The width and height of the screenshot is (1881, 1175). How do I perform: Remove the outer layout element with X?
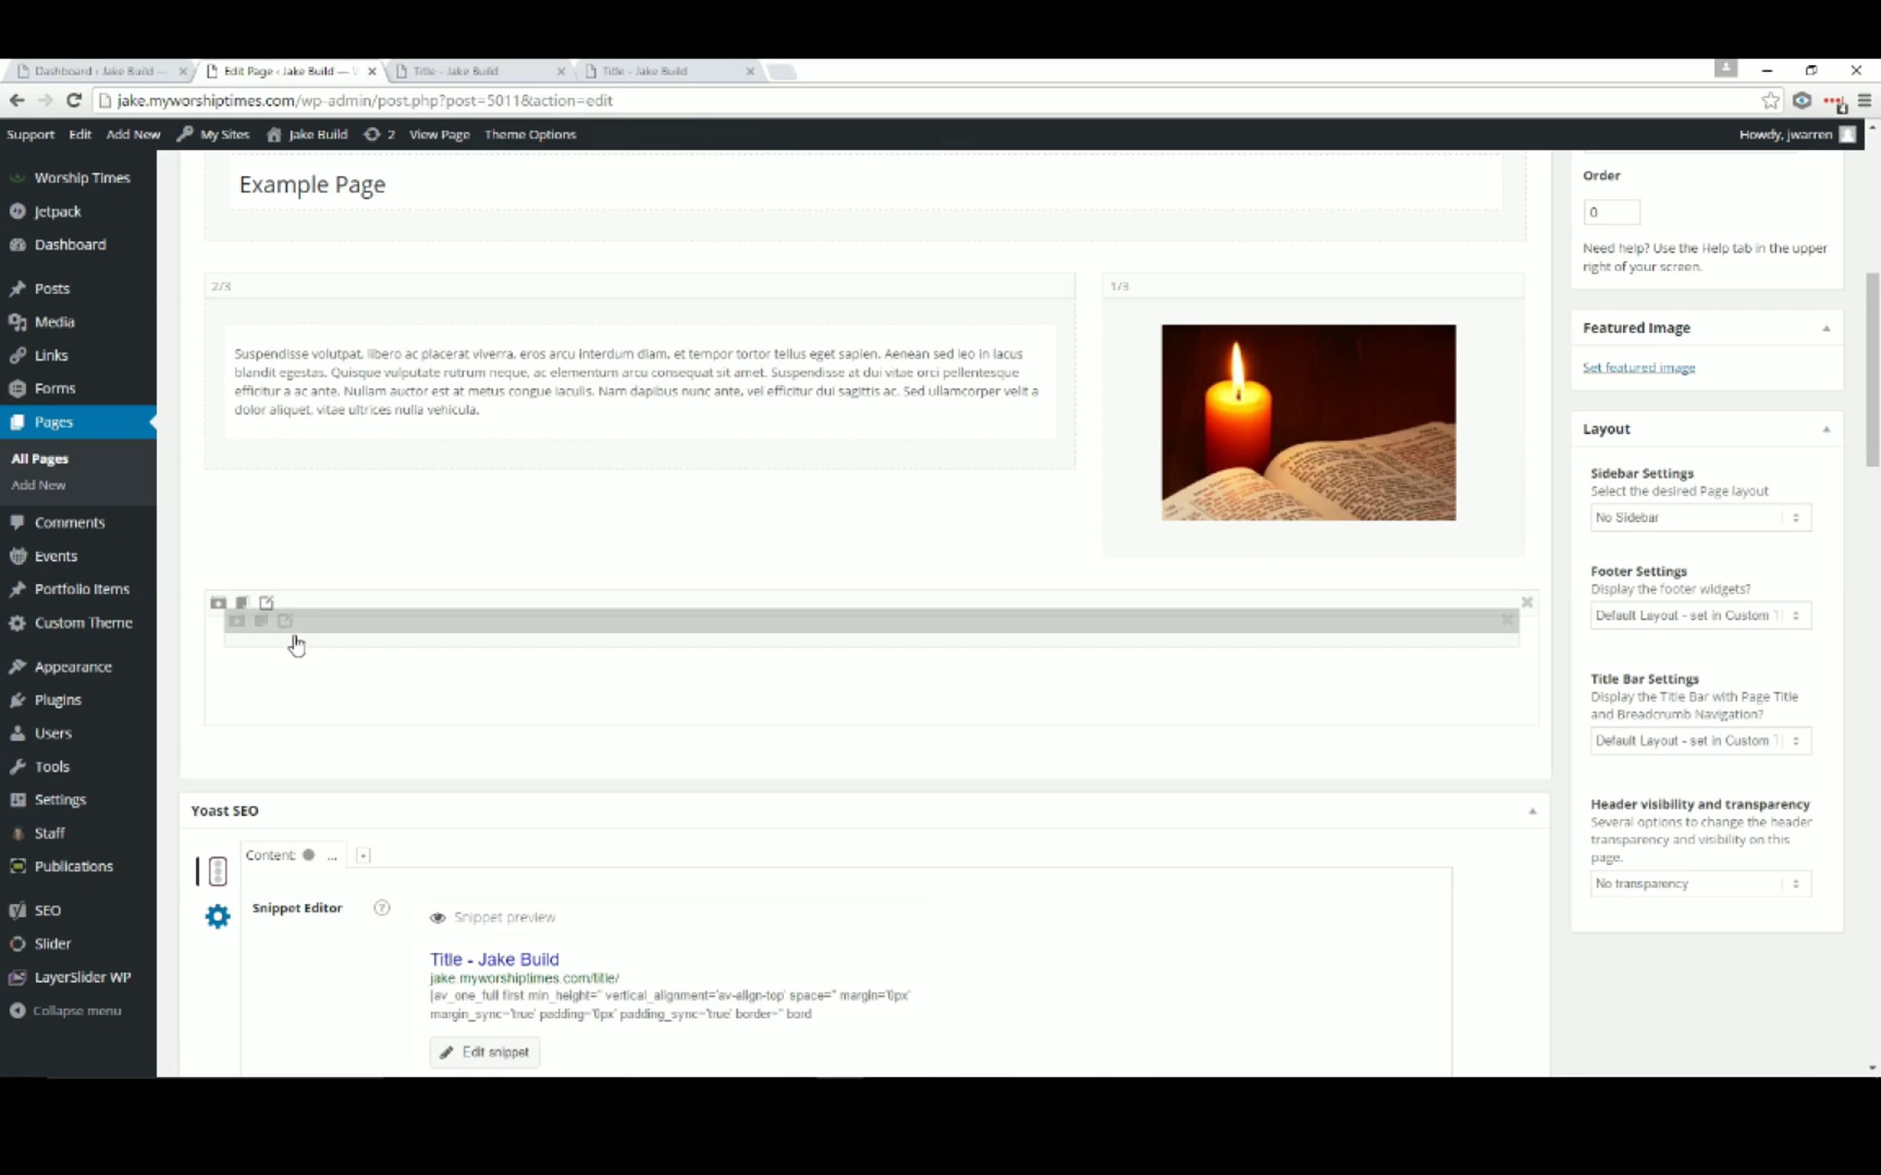[1527, 602]
